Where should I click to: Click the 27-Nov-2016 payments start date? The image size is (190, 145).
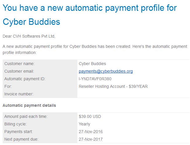[91, 132]
